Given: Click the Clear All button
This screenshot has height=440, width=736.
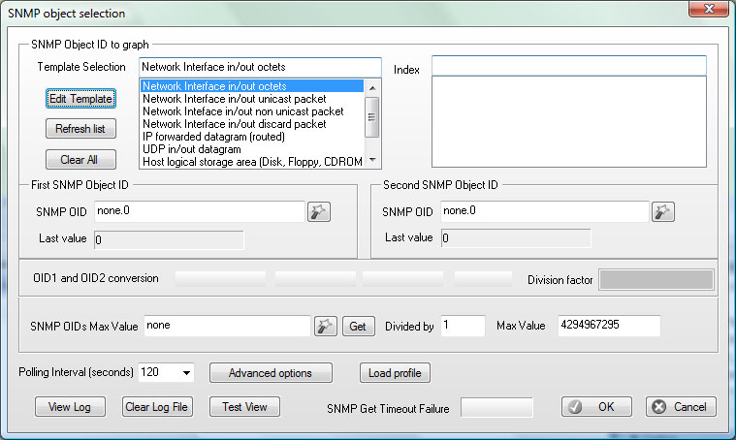Looking at the screenshot, I should (x=80, y=160).
